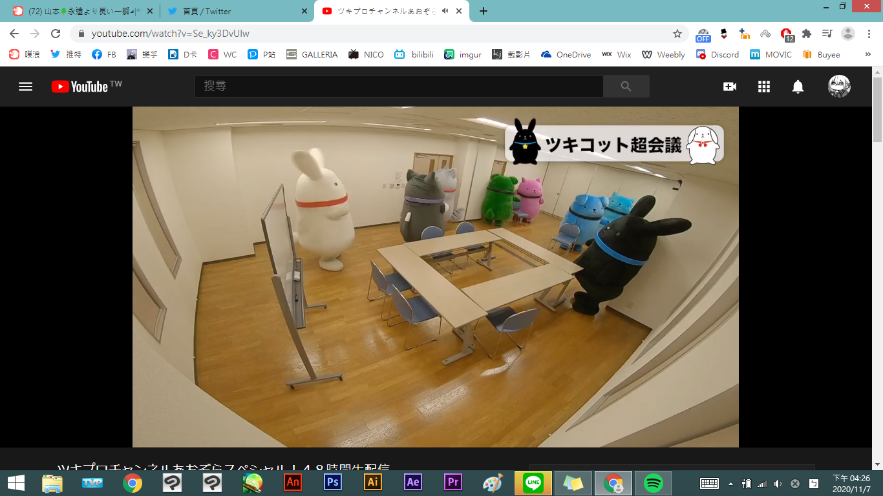Switch to the 首頁 / Twitter tab
883x496 pixels.
tap(237, 11)
